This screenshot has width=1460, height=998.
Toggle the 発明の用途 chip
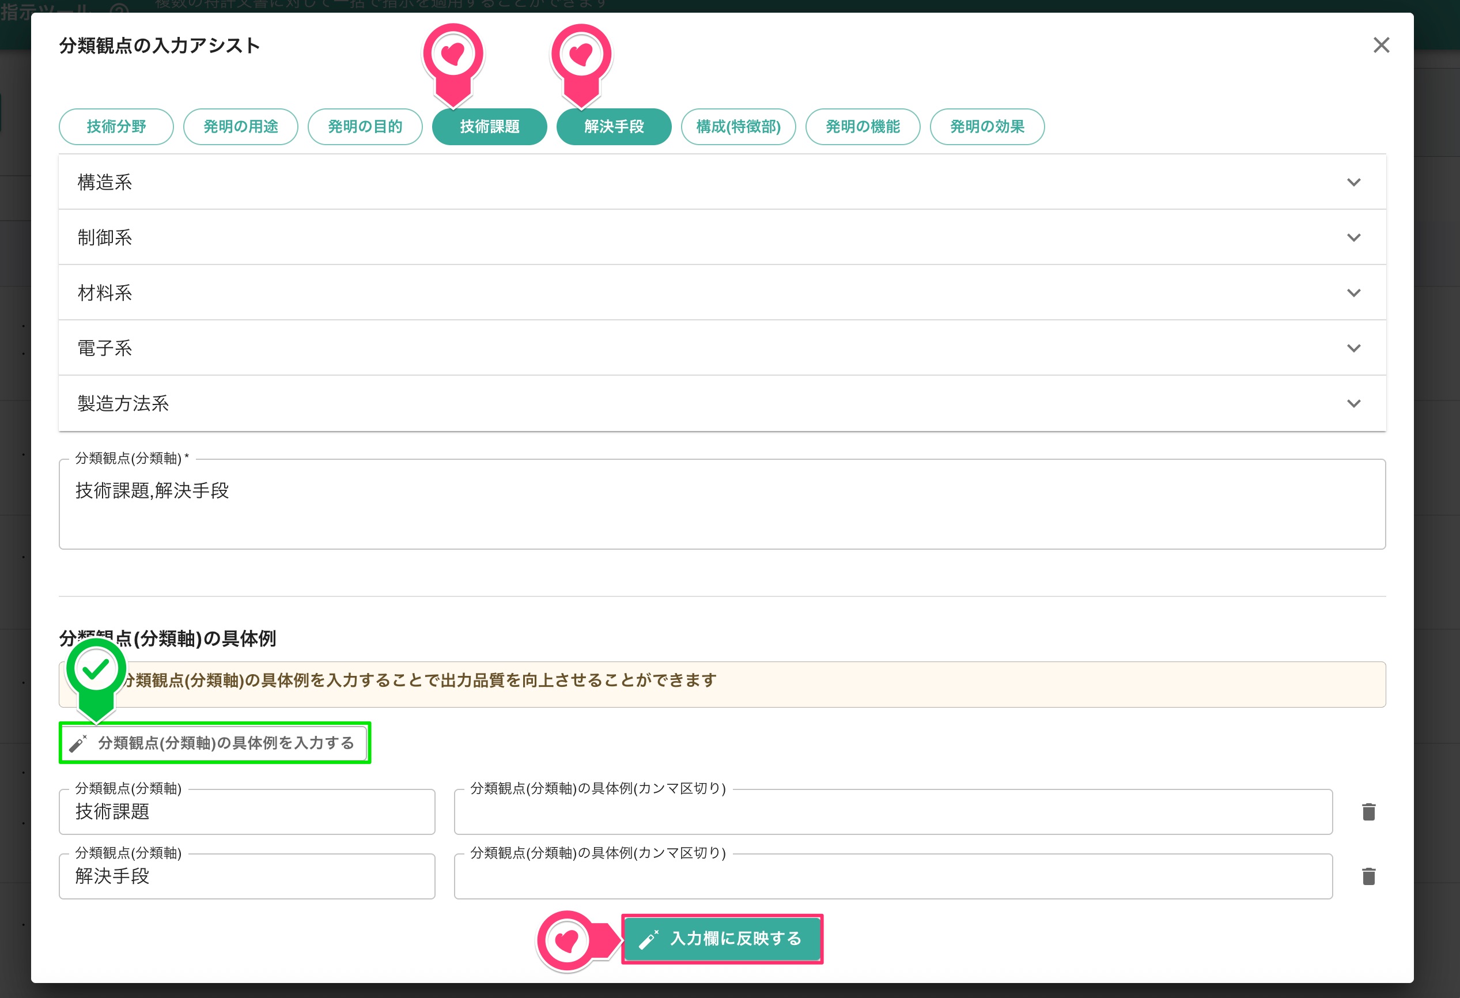click(241, 127)
